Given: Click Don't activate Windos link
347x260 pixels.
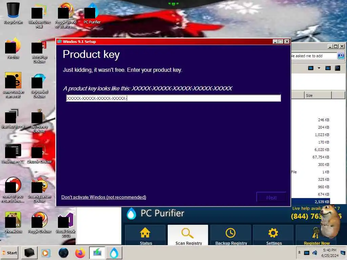Looking at the screenshot, I should tap(104, 197).
